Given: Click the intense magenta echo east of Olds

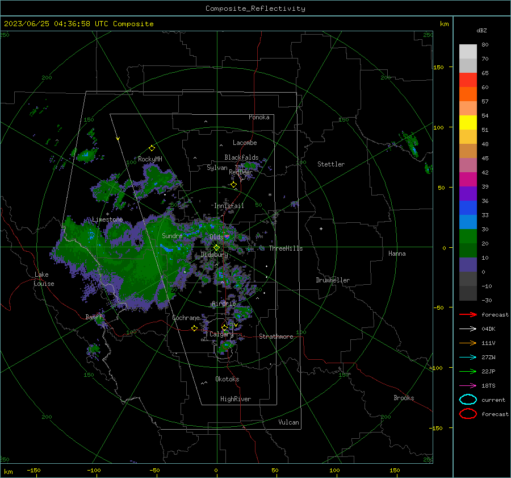Looking at the screenshot, I should click(227, 235).
